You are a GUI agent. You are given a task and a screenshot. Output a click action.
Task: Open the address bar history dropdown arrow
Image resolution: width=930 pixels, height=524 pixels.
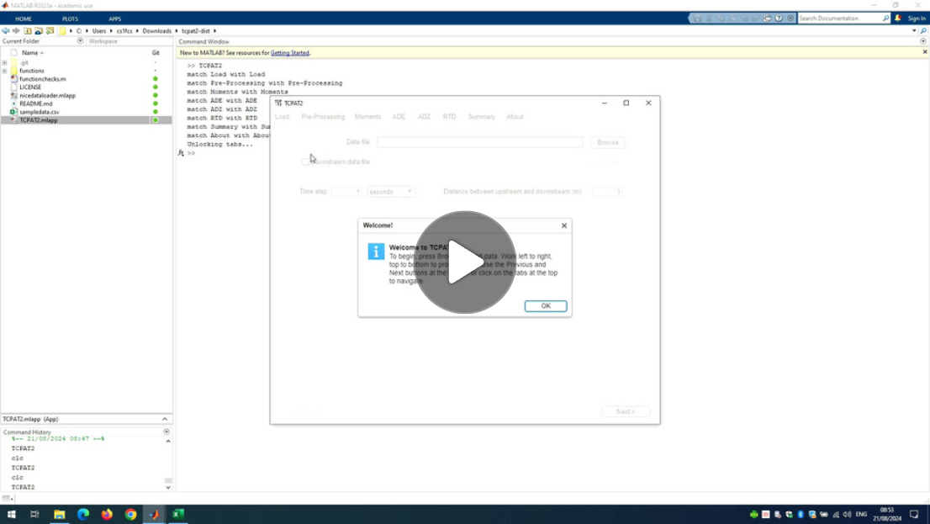(x=914, y=31)
